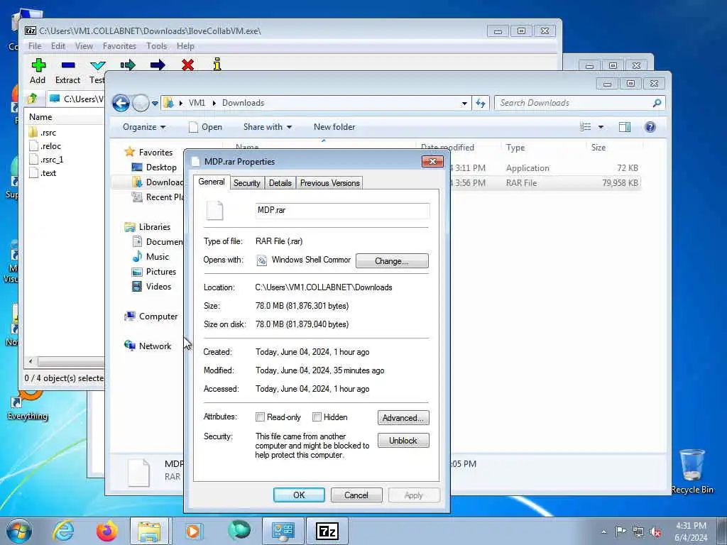
Task: Click the Unblock button
Action: [403, 440]
